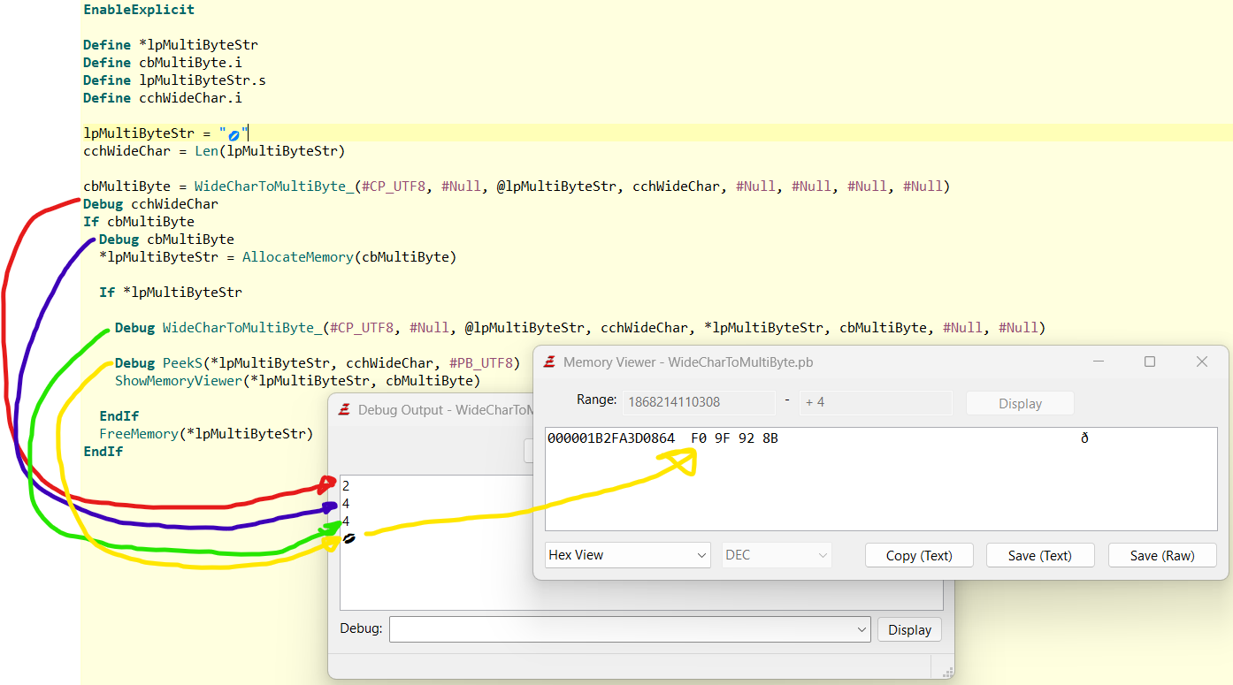Screen dimensions: 1233x685
Task: Click the Save (Raw) button
Action: click(1162, 555)
